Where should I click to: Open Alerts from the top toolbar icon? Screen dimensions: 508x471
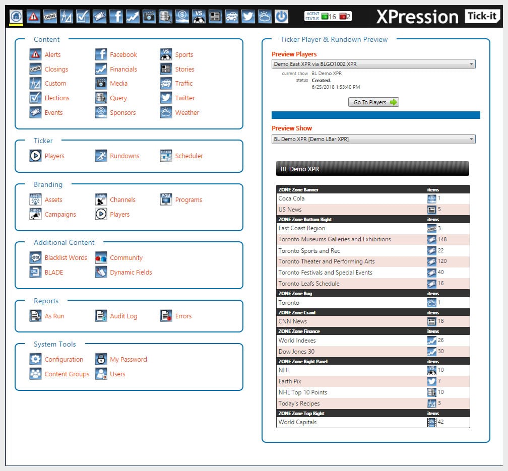pos(33,16)
